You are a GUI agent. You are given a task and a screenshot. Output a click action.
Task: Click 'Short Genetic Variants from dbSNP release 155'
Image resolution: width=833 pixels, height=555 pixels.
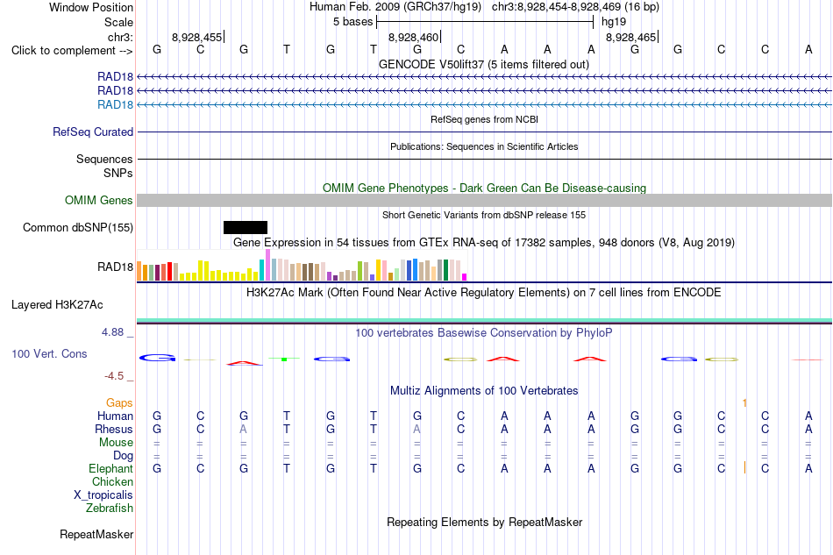pos(484,215)
